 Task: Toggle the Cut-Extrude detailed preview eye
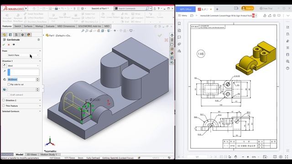(x=14, y=45)
